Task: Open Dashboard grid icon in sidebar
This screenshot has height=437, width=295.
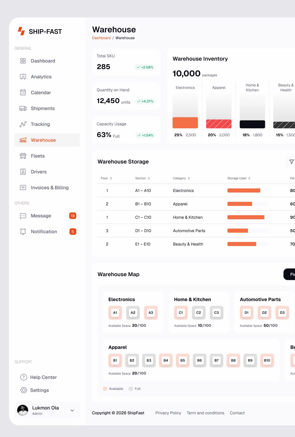Action: tap(23, 61)
